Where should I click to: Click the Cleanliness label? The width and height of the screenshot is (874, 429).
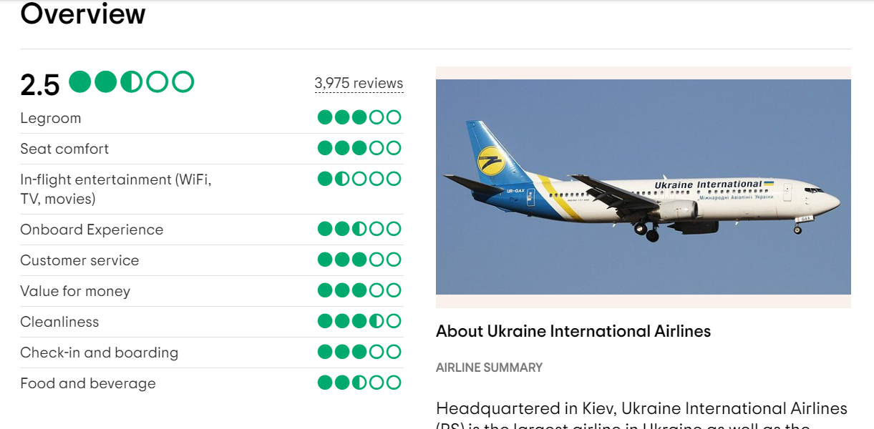pos(59,322)
